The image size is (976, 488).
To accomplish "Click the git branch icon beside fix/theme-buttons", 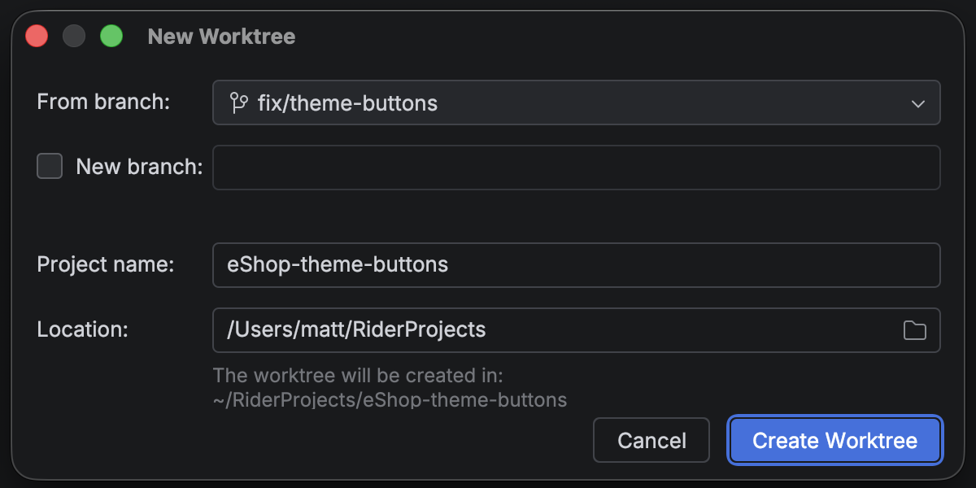I will pos(238,103).
